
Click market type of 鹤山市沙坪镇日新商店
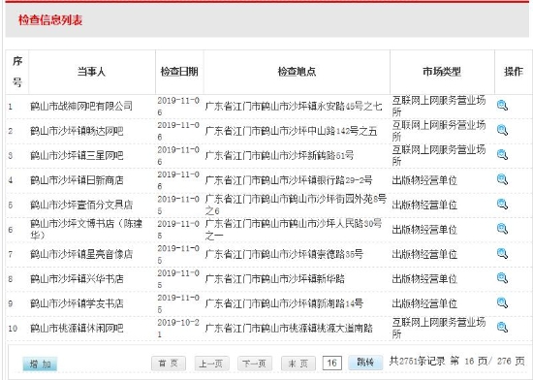click(x=424, y=180)
